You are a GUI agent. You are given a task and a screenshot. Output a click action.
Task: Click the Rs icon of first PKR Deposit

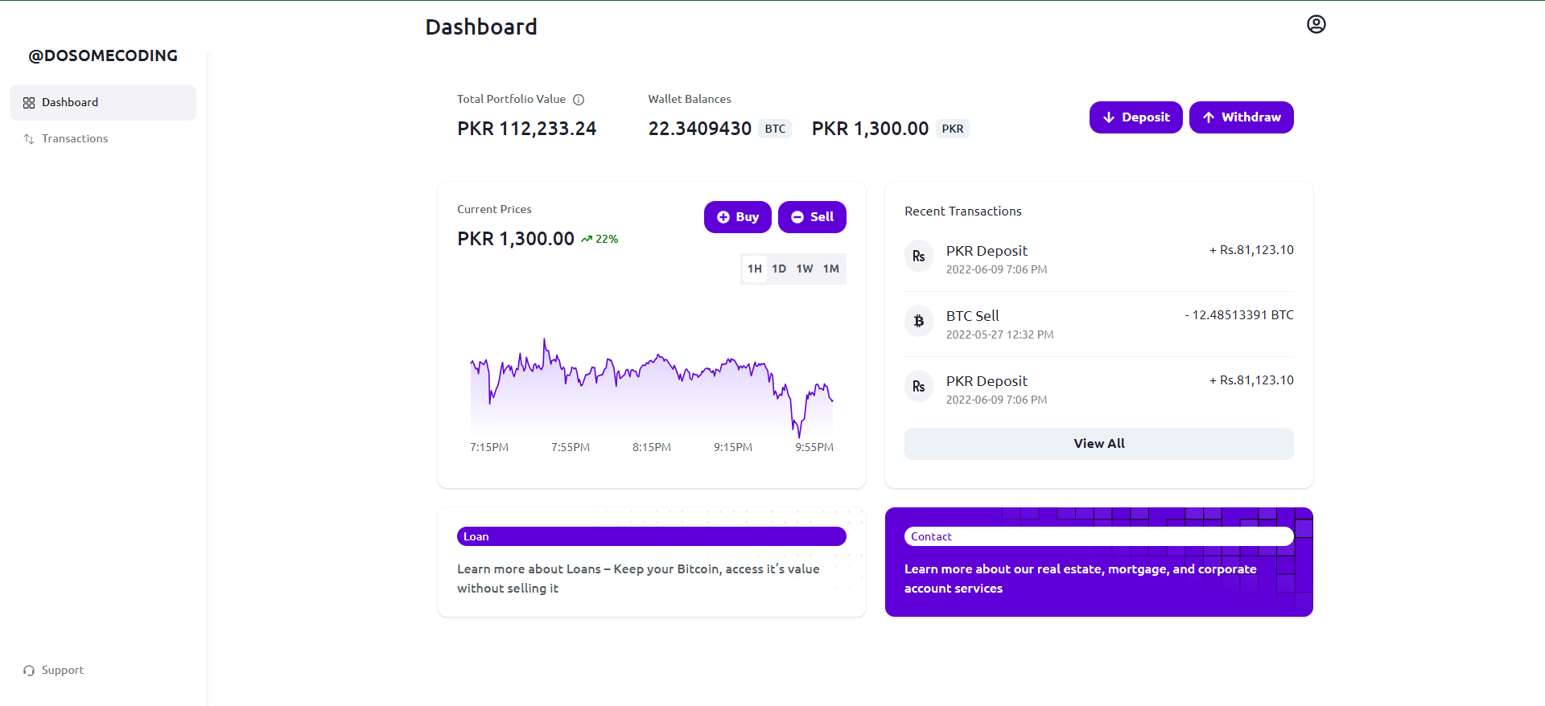pyautogui.click(x=918, y=256)
